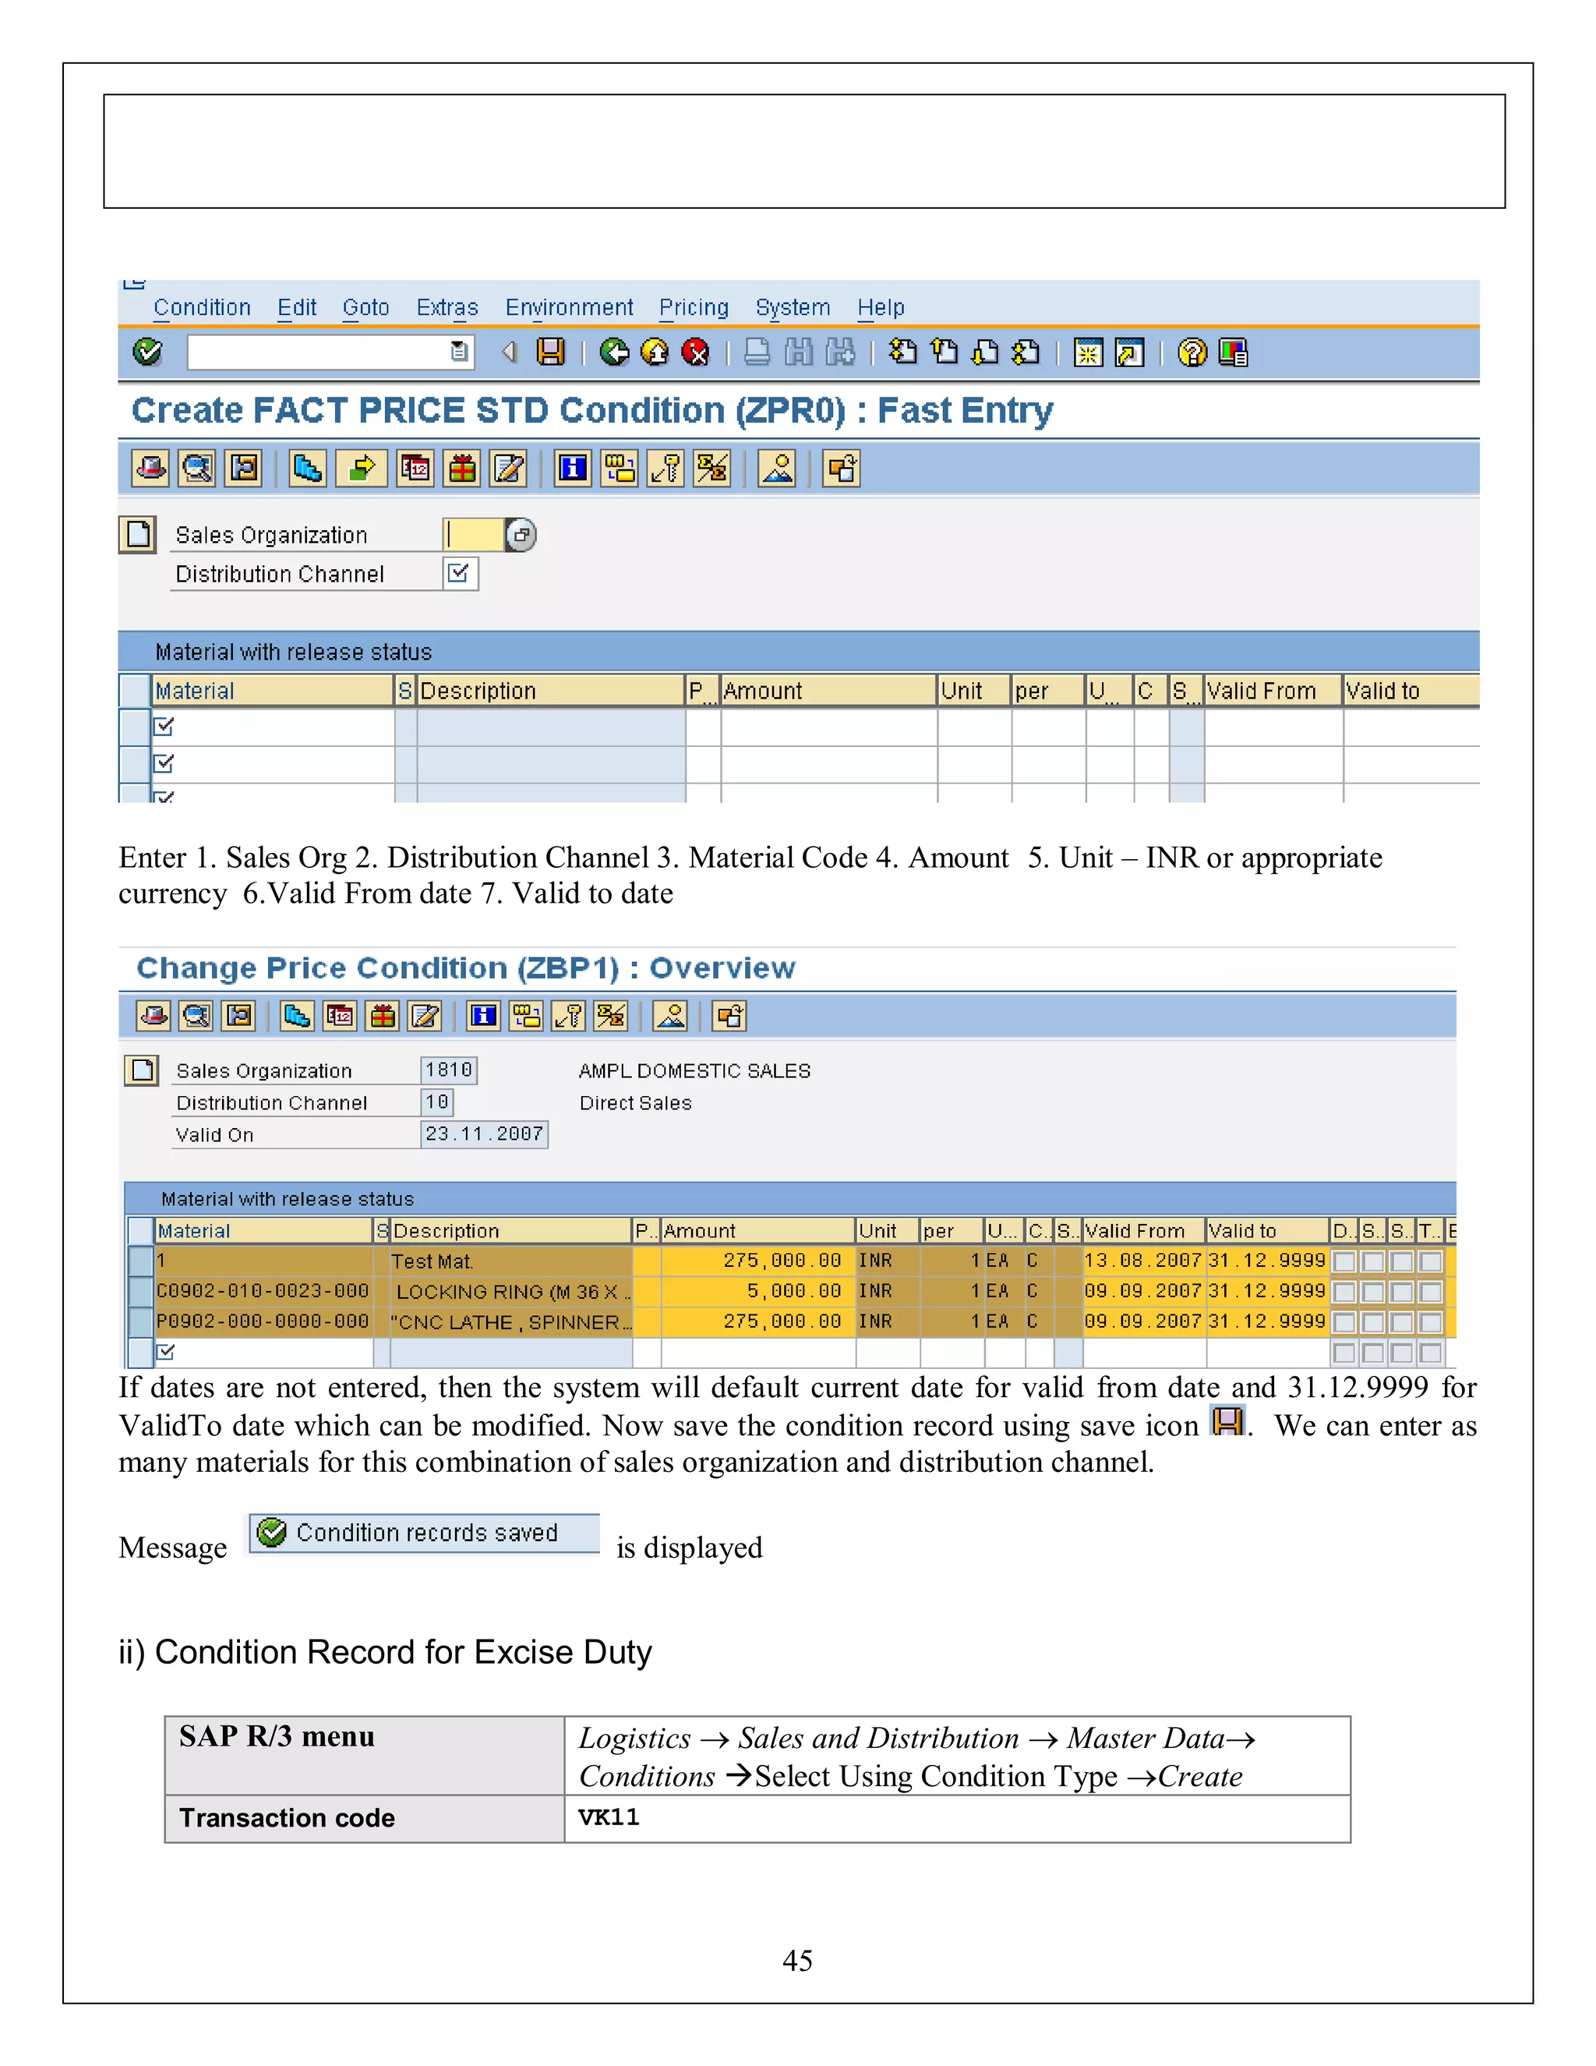Tick deletion checkbox for CNC LATHE row
Image resolution: width=1596 pixels, height=2066 pixels.
pos(1344,1321)
